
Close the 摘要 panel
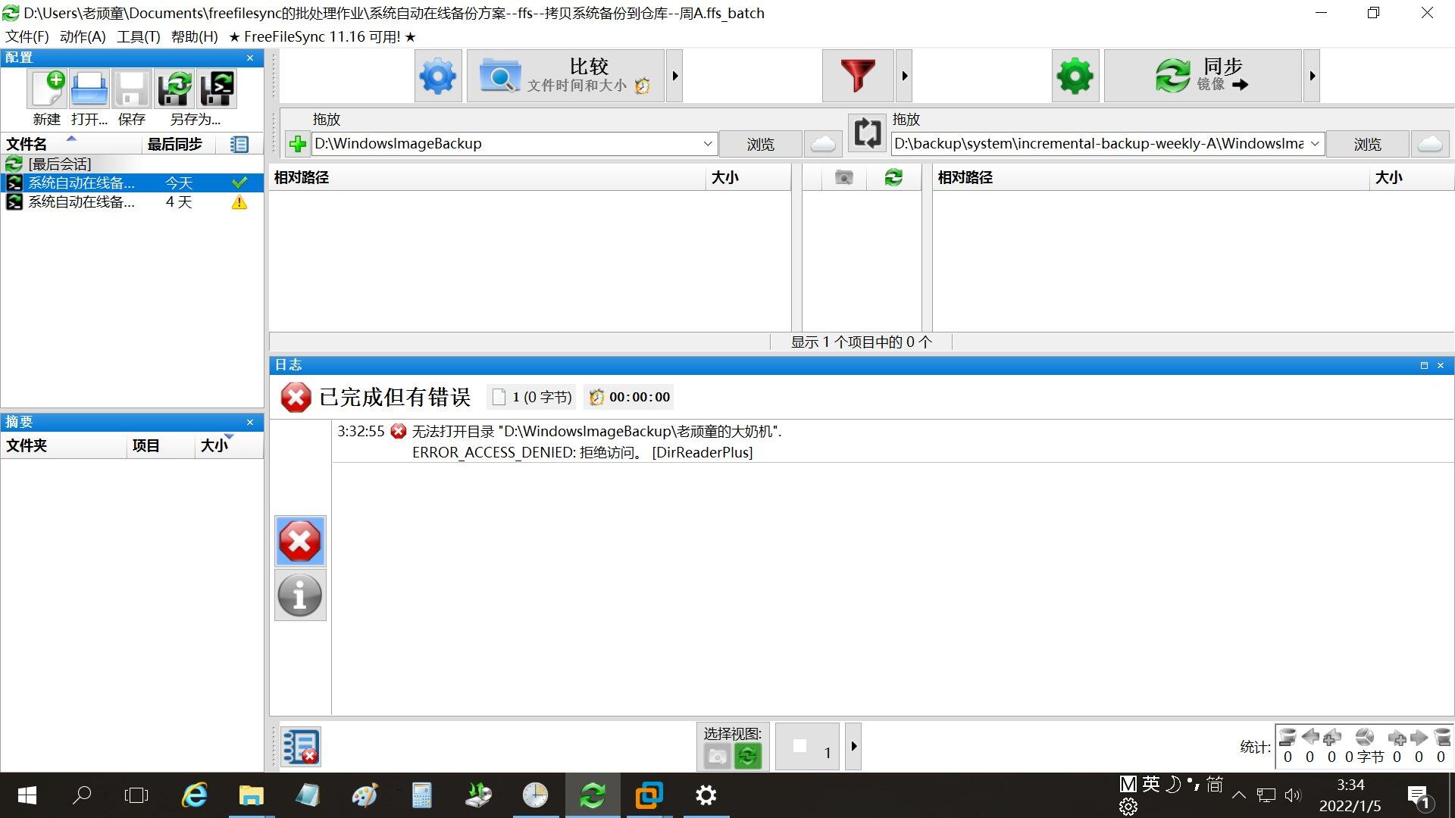[x=250, y=422]
